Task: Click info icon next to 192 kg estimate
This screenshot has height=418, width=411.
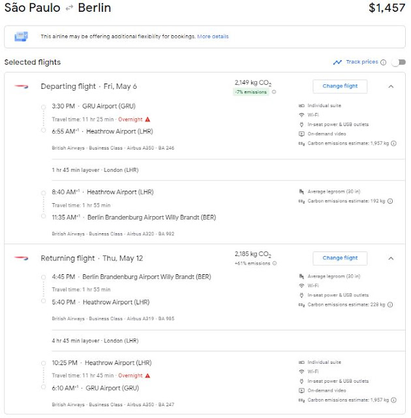Action: pyautogui.click(x=391, y=201)
